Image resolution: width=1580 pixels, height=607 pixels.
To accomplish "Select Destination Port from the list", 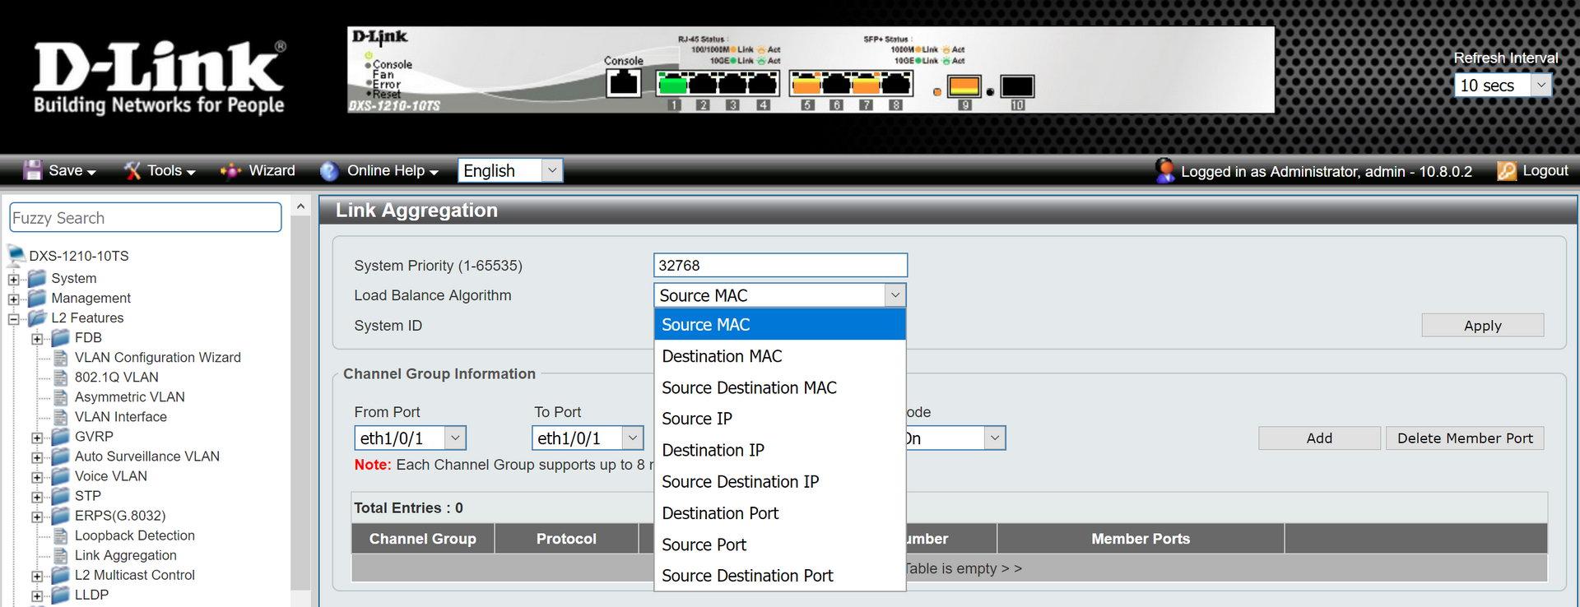I will [780, 513].
